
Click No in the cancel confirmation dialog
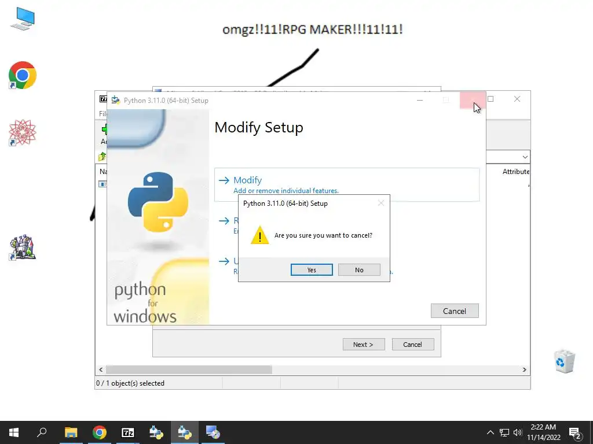click(x=359, y=269)
